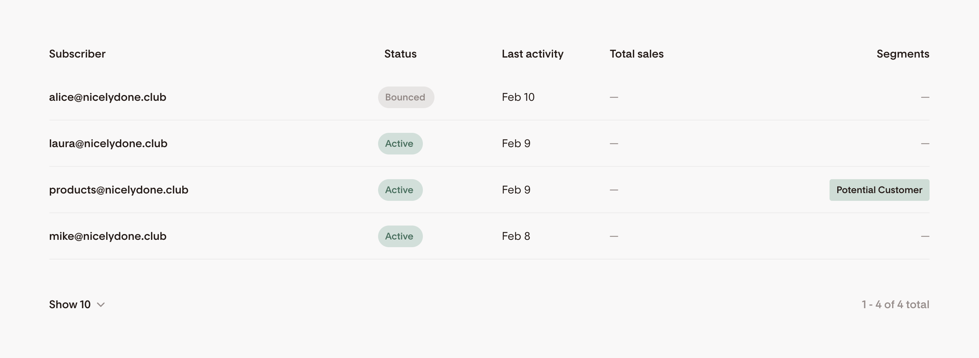Click alice's empty Segments dash
This screenshot has height=358, width=979.
tap(925, 97)
